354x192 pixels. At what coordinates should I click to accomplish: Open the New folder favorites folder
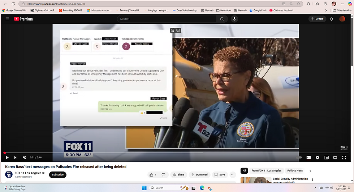[x=224, y=10]
